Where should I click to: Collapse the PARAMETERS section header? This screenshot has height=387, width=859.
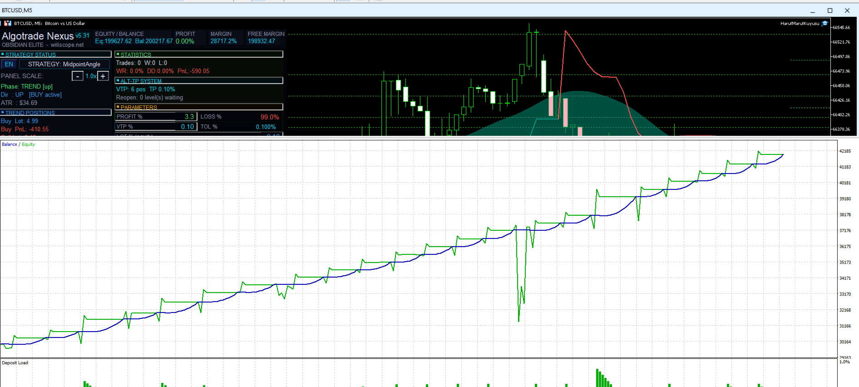199,107
